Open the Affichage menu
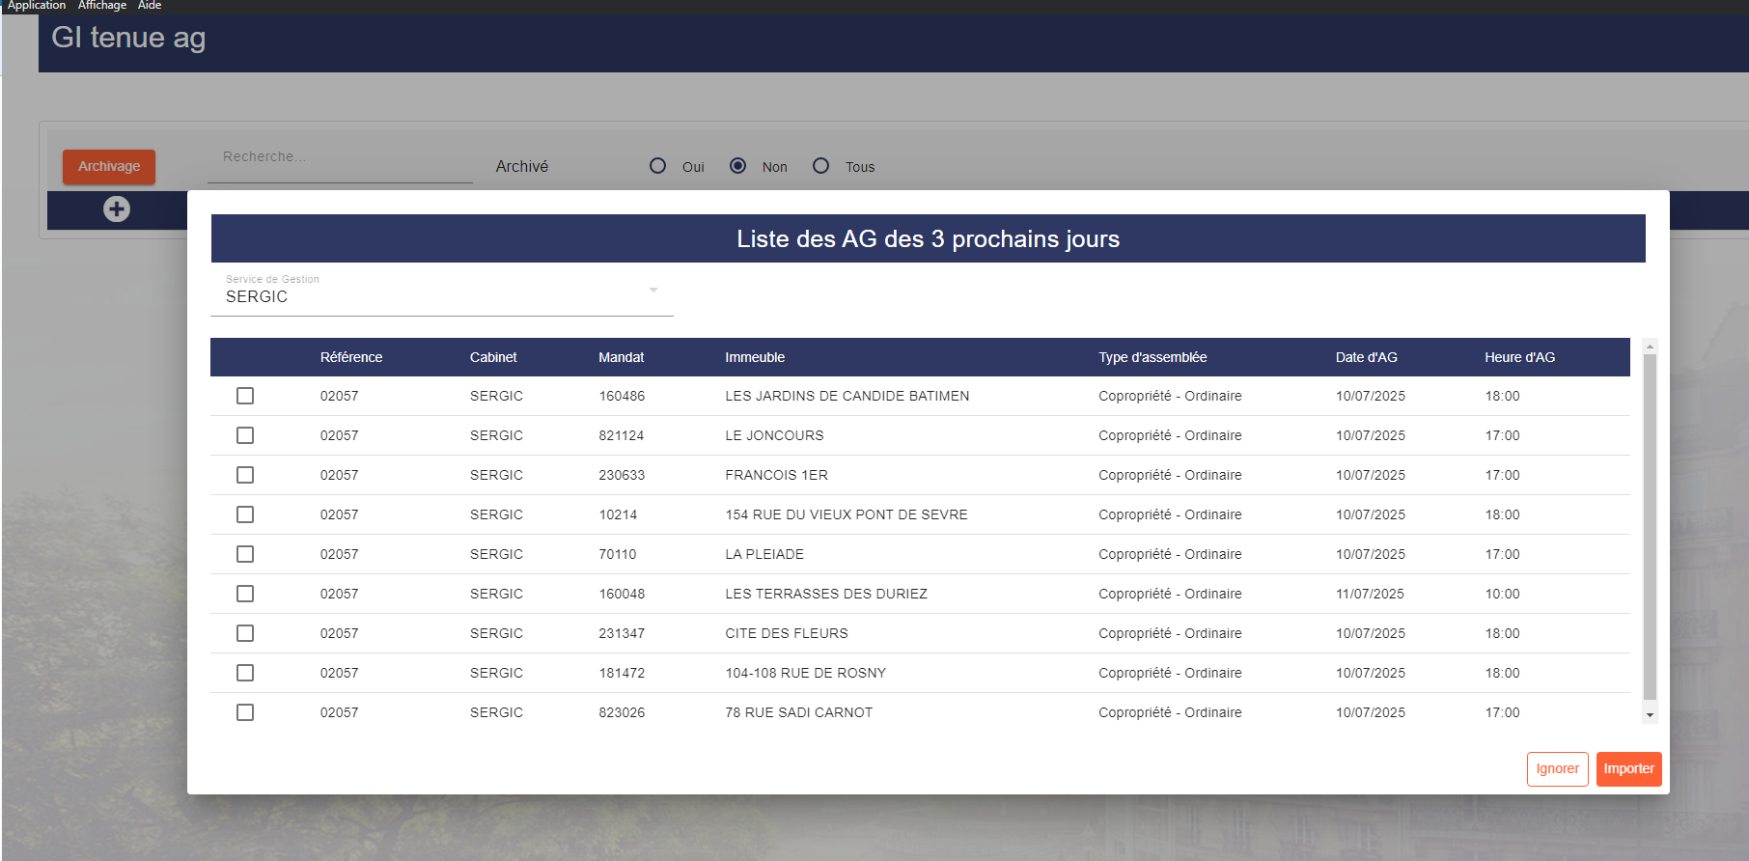The image size is (1749, 861). tap(102, 6)
